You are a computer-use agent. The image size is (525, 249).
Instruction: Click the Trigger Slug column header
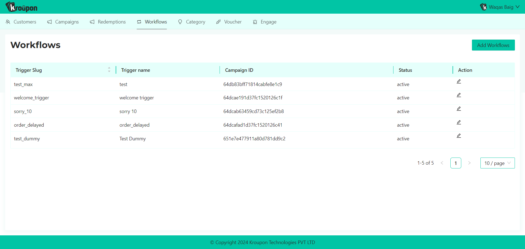63,70
